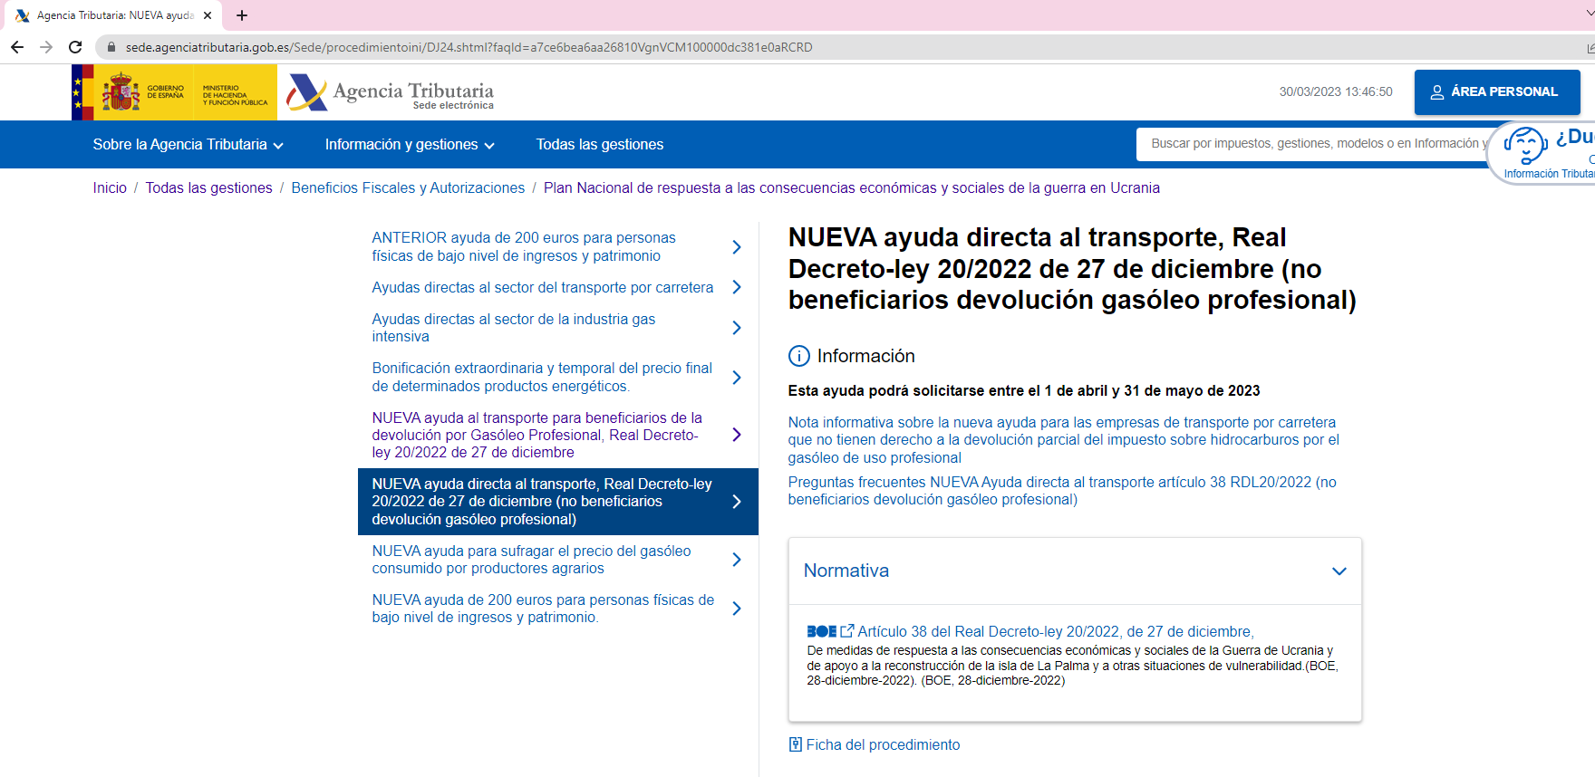
Task: Collapse the Normativa section
Action: [1339, 571]
